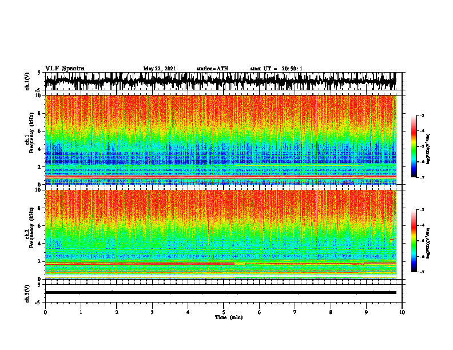Click the "ch.3(V)" axis label

(x=27, y=293)
